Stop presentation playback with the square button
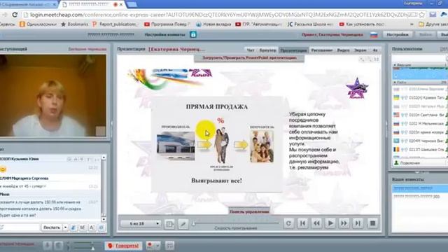This screenshot has height=252, width=448. tap(372, 223)
